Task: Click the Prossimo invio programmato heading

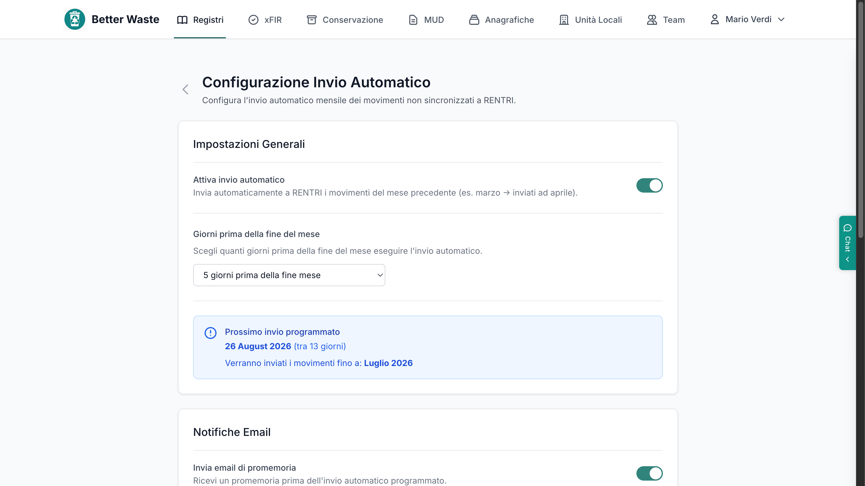Action: tap(282, 332)
